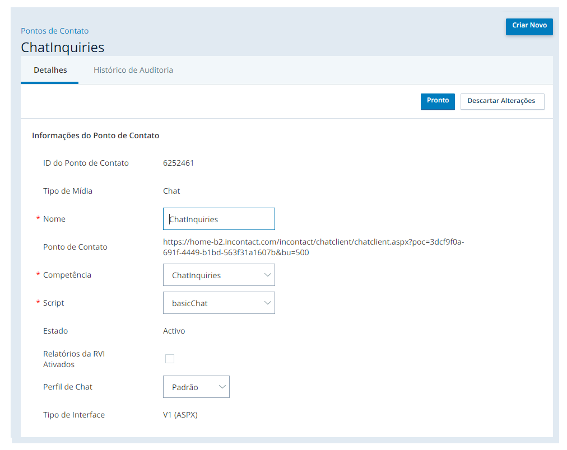Enable the Relatórios da RVI Ativados checkbox
567x450 pixels.
[170, 359]
